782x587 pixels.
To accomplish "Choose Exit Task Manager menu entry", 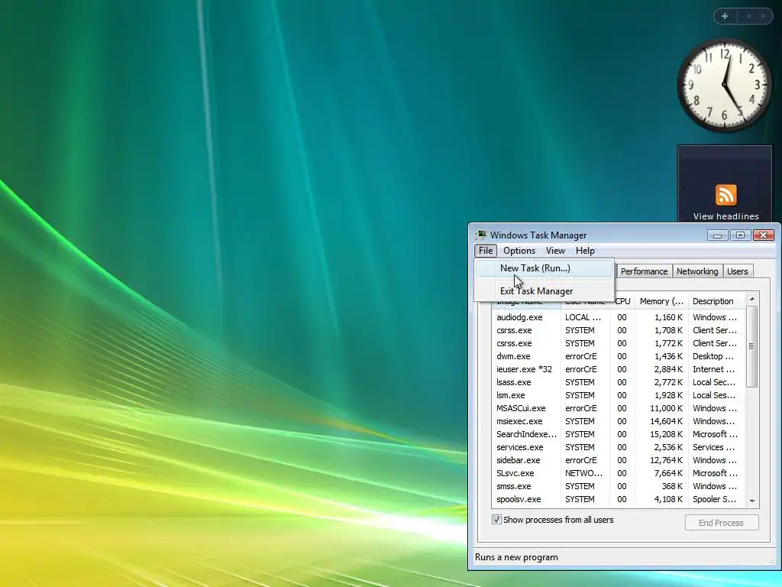I will [x=544, y=291].
